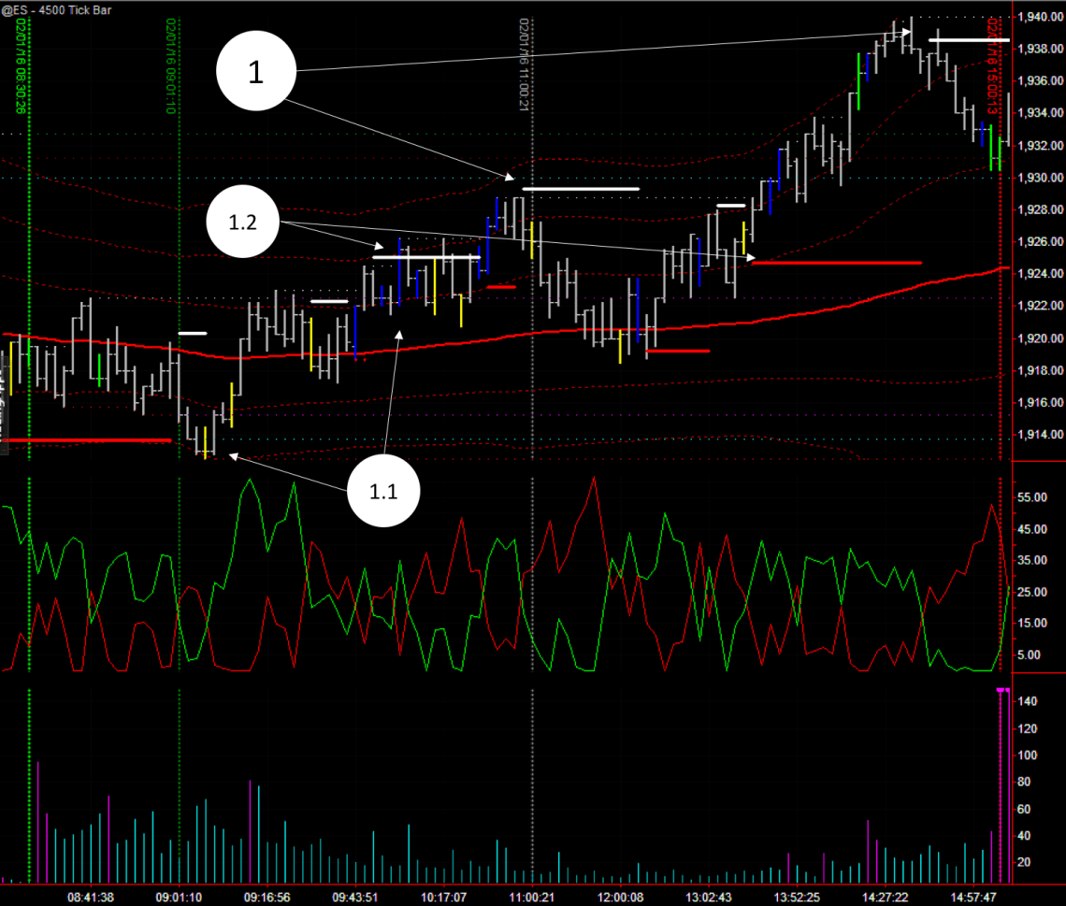
Task: Click the 1,914.00 price axis label
Action: (x=1040, y=435)
